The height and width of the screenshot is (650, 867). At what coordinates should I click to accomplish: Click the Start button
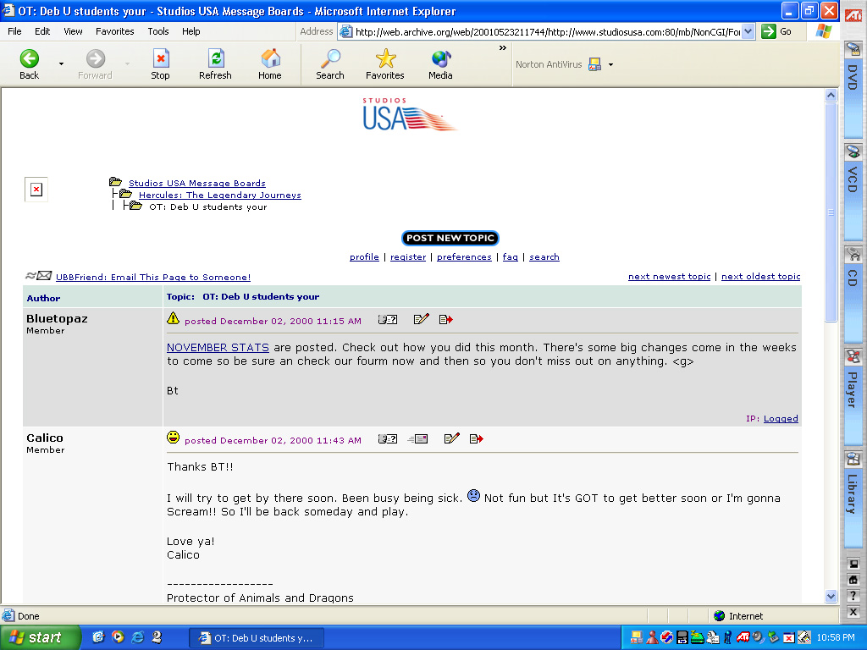click(40, 637)
